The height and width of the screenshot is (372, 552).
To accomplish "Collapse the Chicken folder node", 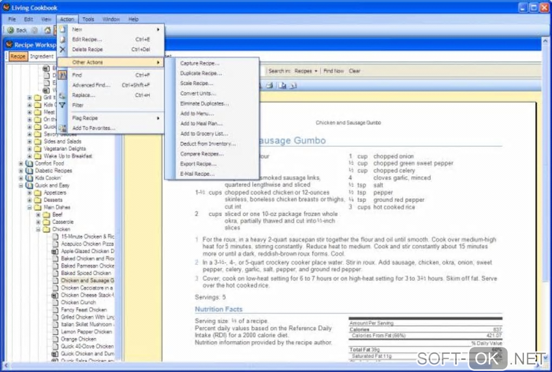I will point(38,230).
